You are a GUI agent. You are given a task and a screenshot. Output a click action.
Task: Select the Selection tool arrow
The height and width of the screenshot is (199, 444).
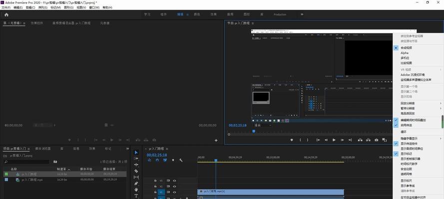click(136, 152)
